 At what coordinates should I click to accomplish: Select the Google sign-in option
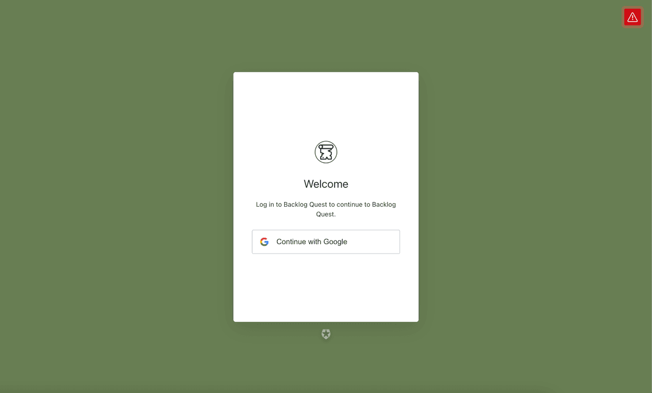[325, 242]
